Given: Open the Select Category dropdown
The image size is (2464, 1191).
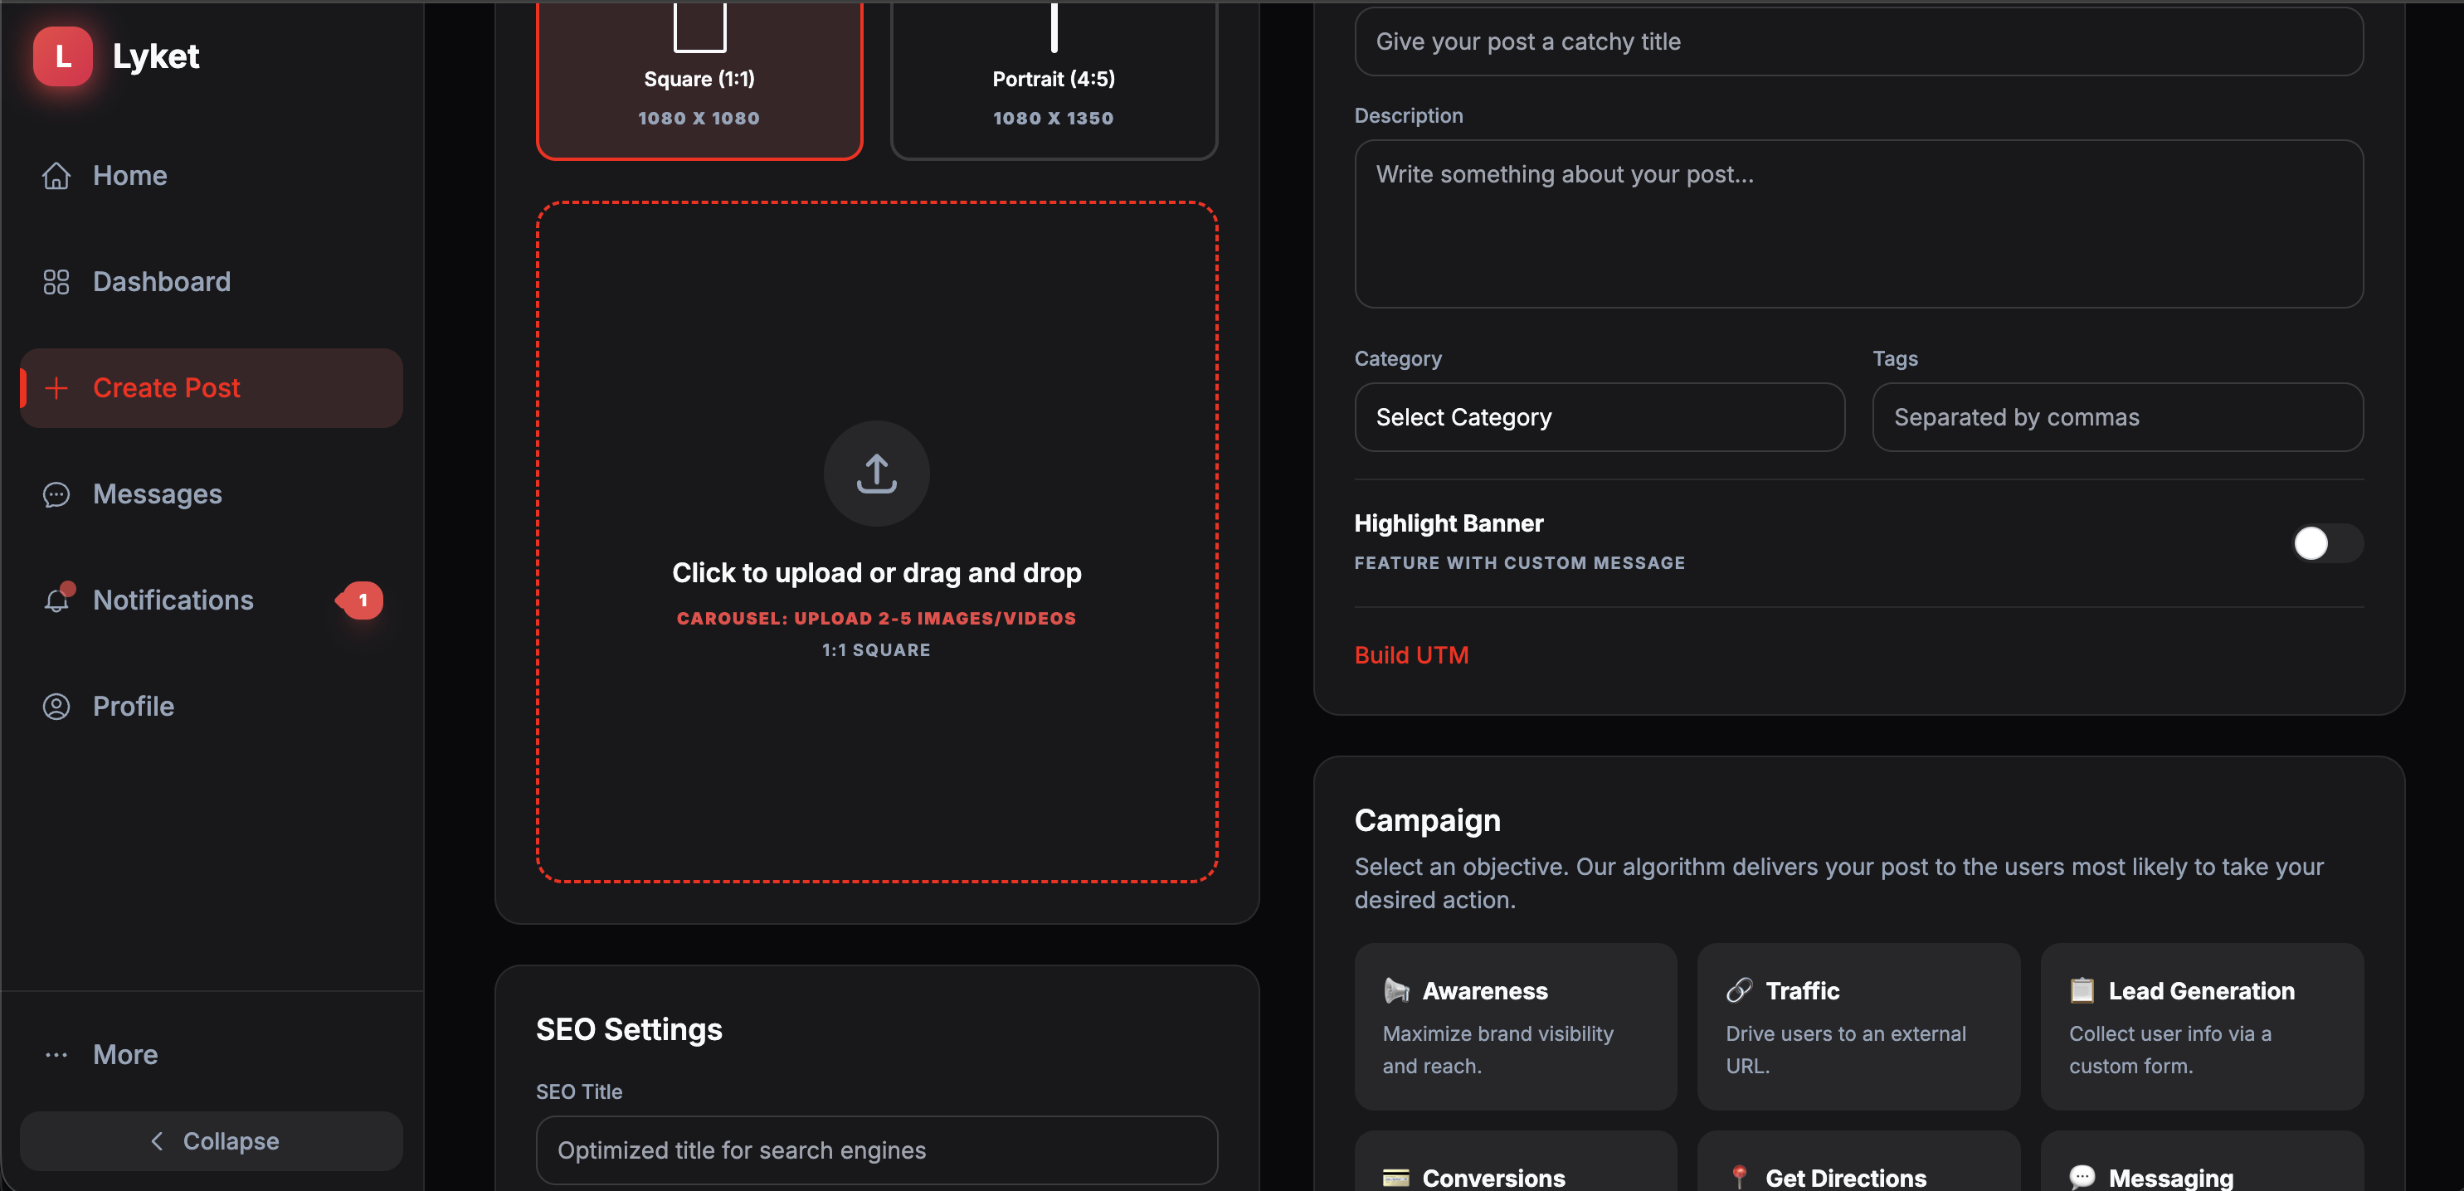Looking at the screenshot, I should point(1600,418).
